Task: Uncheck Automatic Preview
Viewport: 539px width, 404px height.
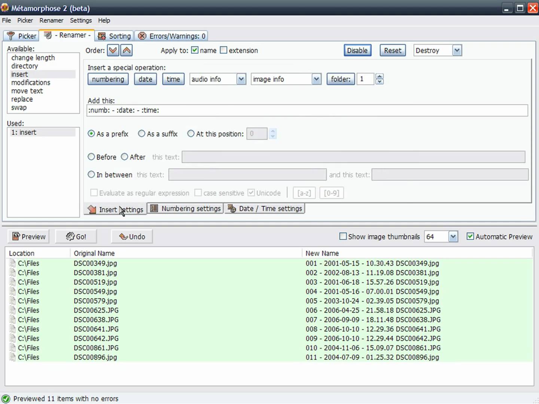Action: click(470, 236)
